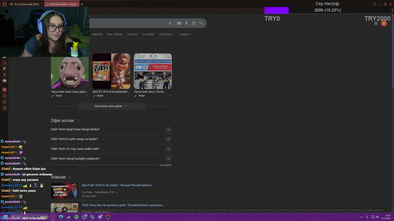Screen dimensions: 394x221
Task: Click the purple Cep Harçlığı progress bar
Action: click(x=276, y=10)
